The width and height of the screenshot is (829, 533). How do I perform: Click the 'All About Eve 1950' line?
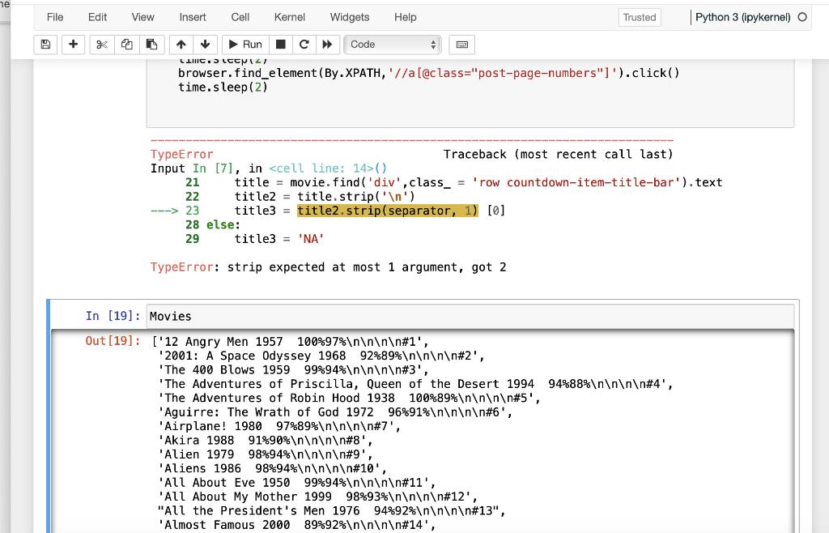(297, 483)
